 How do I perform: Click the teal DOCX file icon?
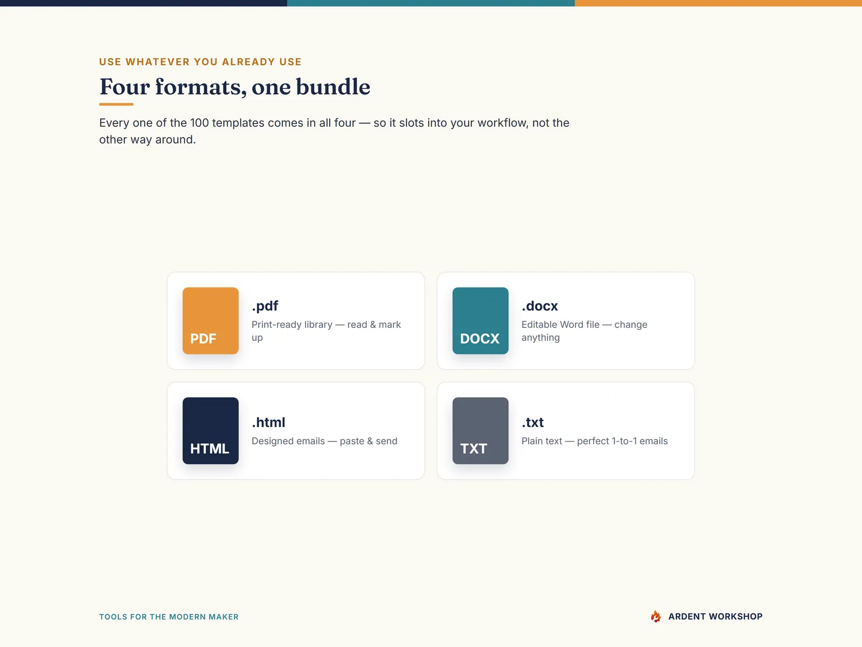481,321
